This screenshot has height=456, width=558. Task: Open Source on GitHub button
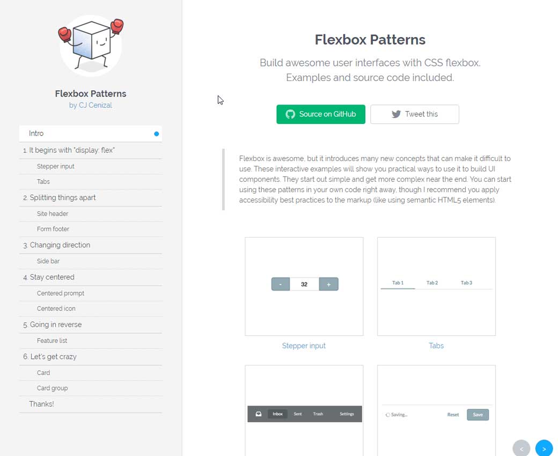(x=321, y=114)
